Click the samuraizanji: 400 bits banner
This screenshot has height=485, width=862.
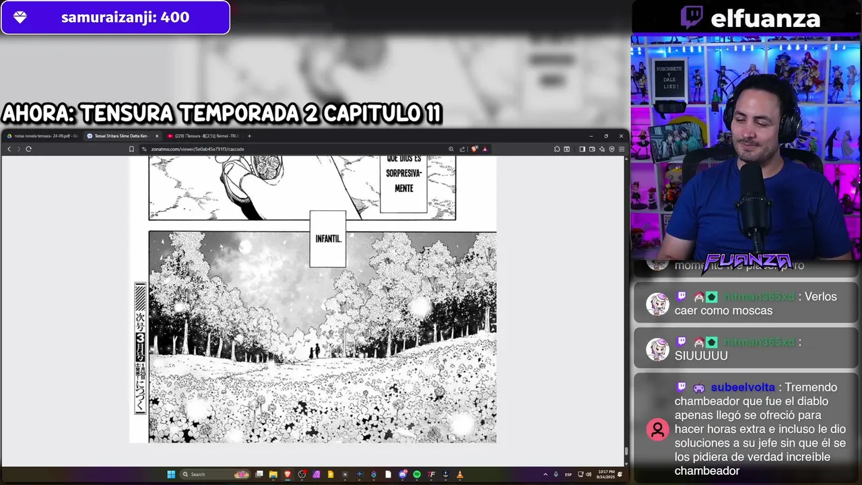click(x=115, y=18)
